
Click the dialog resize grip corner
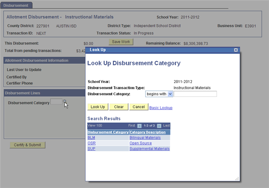pos(237,179)
